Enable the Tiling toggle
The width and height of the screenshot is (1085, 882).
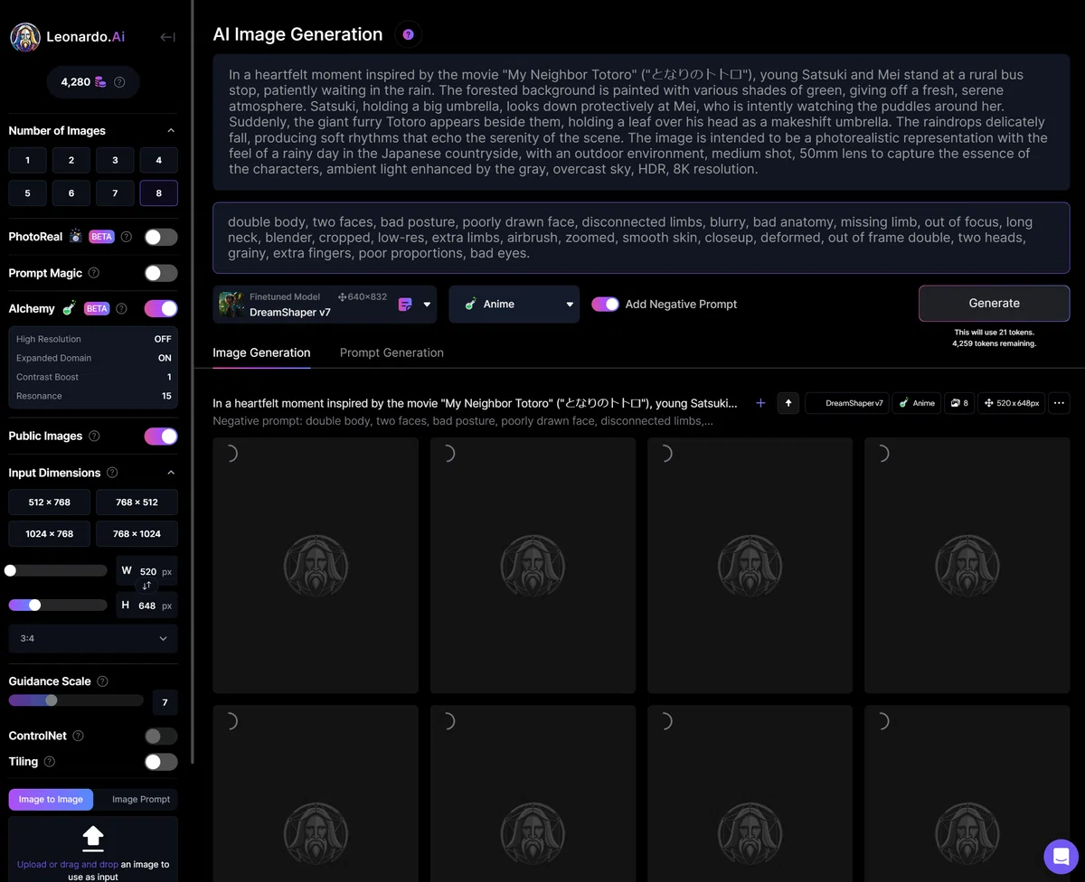point(161,762)
